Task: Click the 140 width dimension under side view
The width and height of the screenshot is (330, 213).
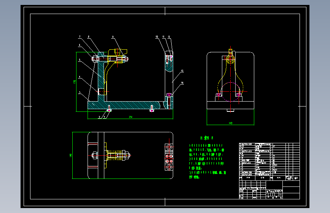Action: (231, 123)
